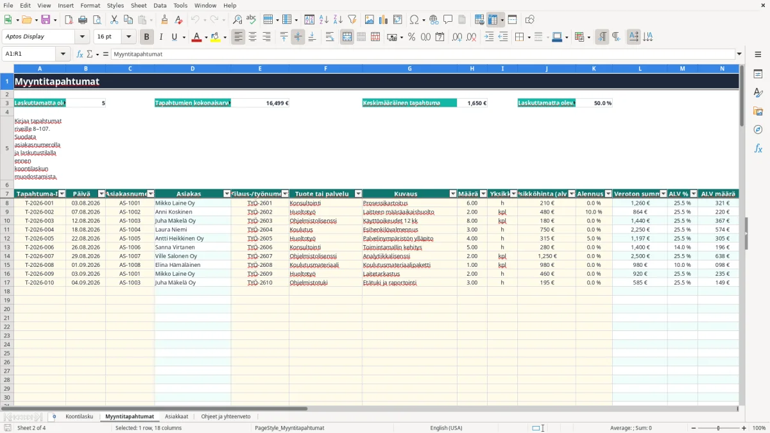Open the Function Wizard

coord(80,54)
